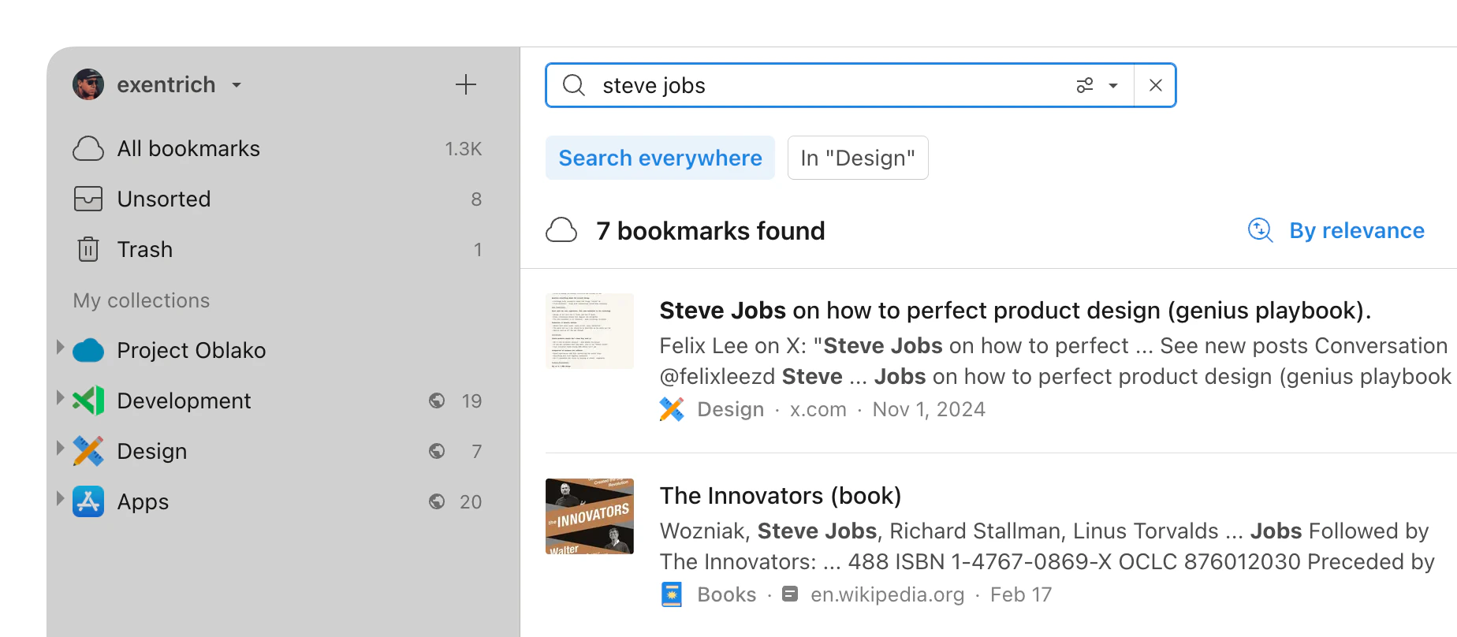This screenshot has width=1457, height=637.
Task: Click the public globe icon on Design
Action: point(437,451)
